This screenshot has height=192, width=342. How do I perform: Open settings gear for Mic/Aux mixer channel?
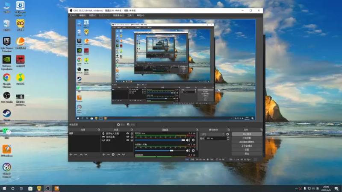193,140
